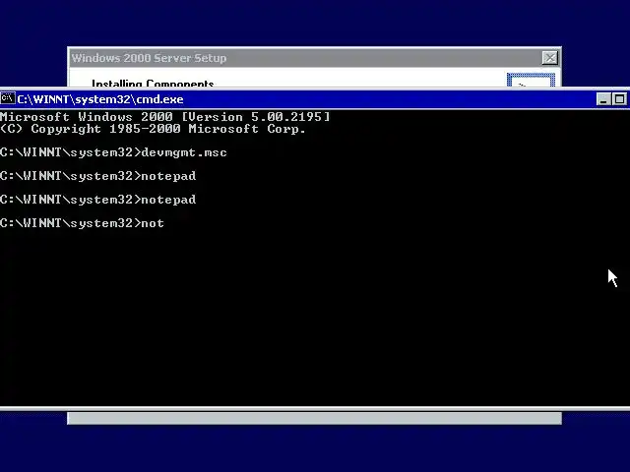Click the setup wizard icon in Setup dialog
Image resolution: width=630 pixels, height=472 pixels.
point(531,81)
